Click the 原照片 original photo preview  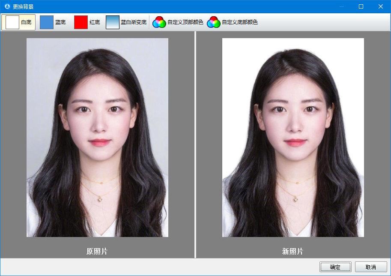tap(98, 138)
